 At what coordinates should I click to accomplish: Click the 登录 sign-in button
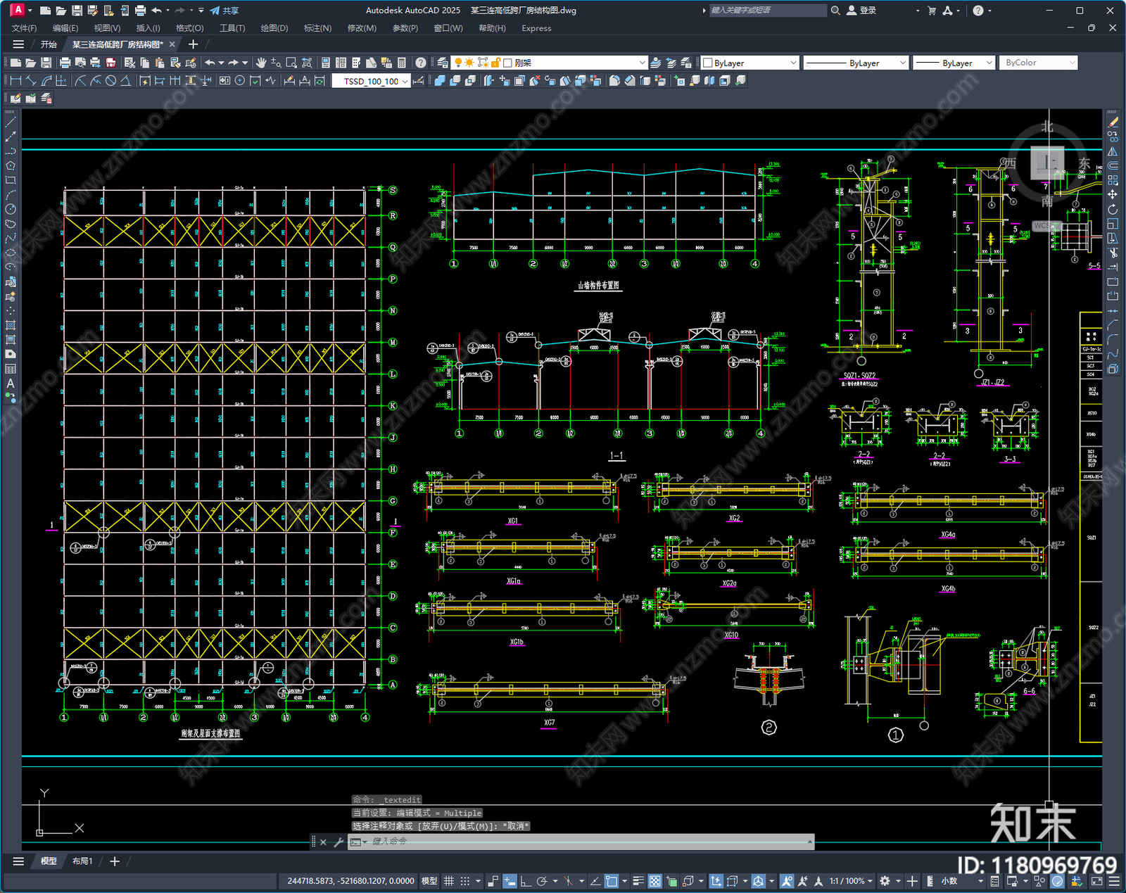click(x=861, y=11)
